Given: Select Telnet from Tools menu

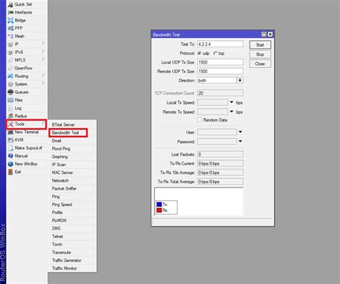Looking at the screenshot, I should pos(57,237).
